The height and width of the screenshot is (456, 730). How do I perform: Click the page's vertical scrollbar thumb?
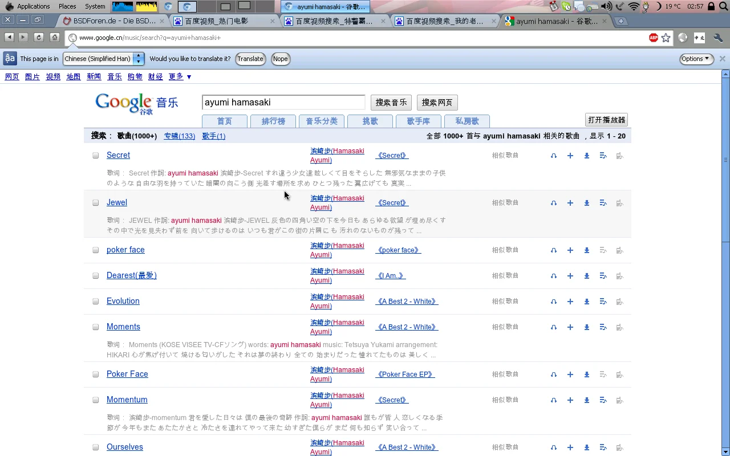tap(725, 160)
